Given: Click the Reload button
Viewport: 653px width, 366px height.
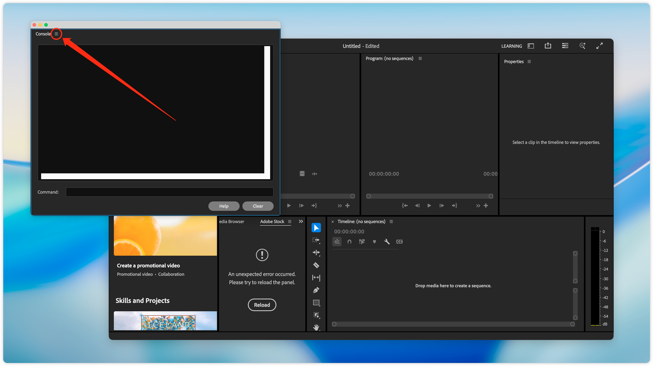Looking at the screenshot, I should (x=262, y=305).
